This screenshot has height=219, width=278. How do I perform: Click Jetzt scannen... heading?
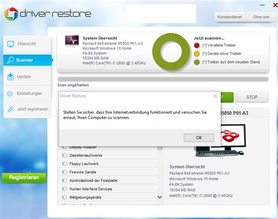click(x=209, y=38)
